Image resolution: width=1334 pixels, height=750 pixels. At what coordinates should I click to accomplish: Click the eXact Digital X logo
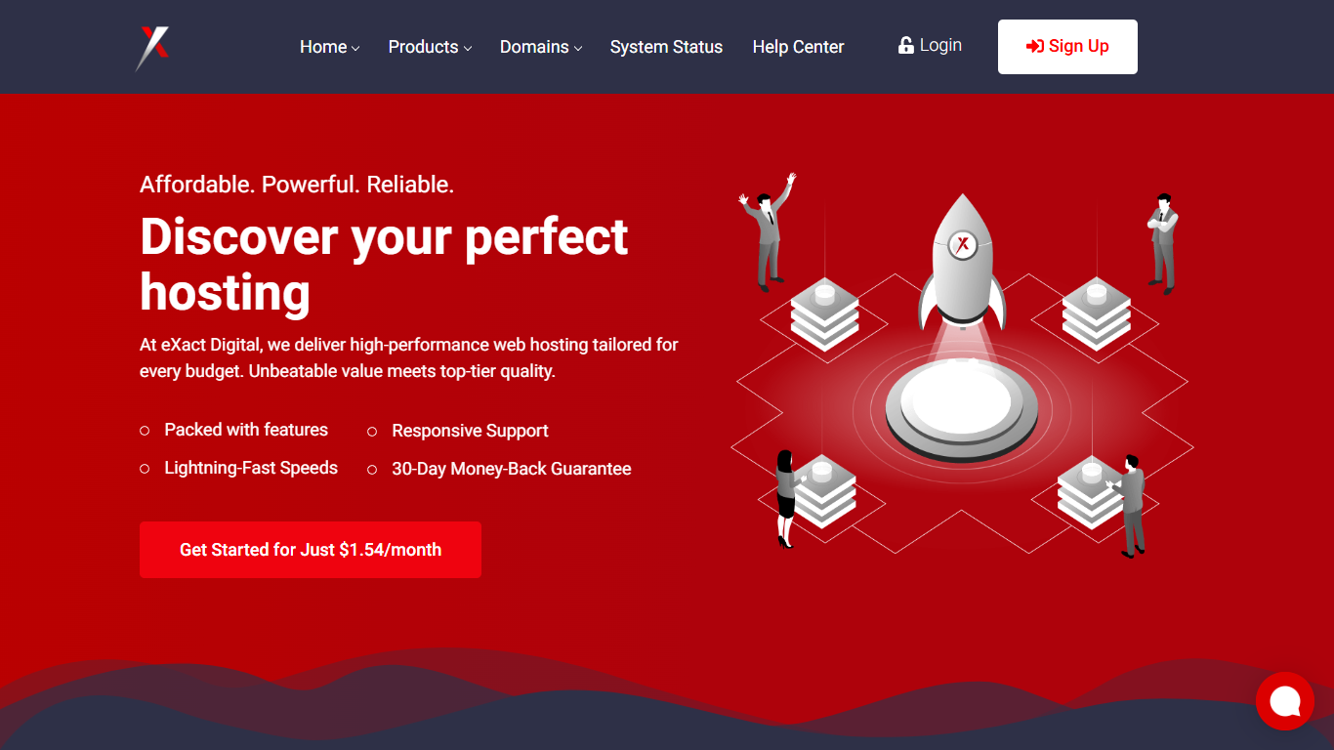point(152,48)
